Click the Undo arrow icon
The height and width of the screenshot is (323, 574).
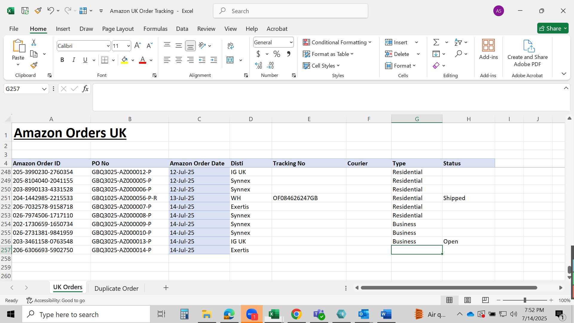tap(50, 11)
